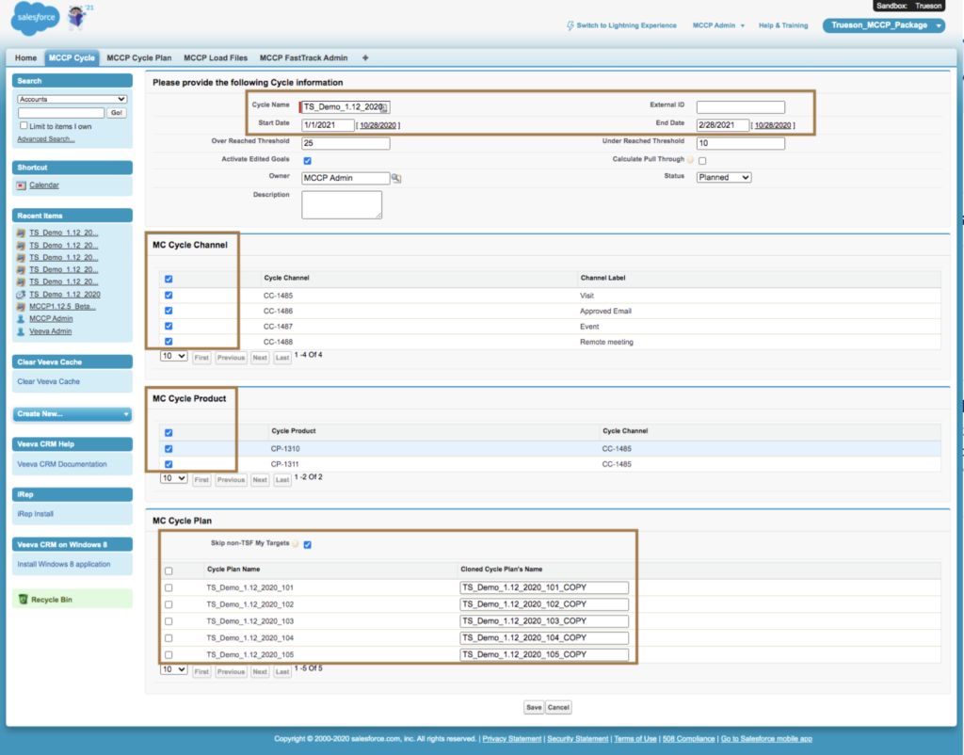Click the Start Date field 1/1/2021
The image size is (964, 755).
tap(328, 125)
